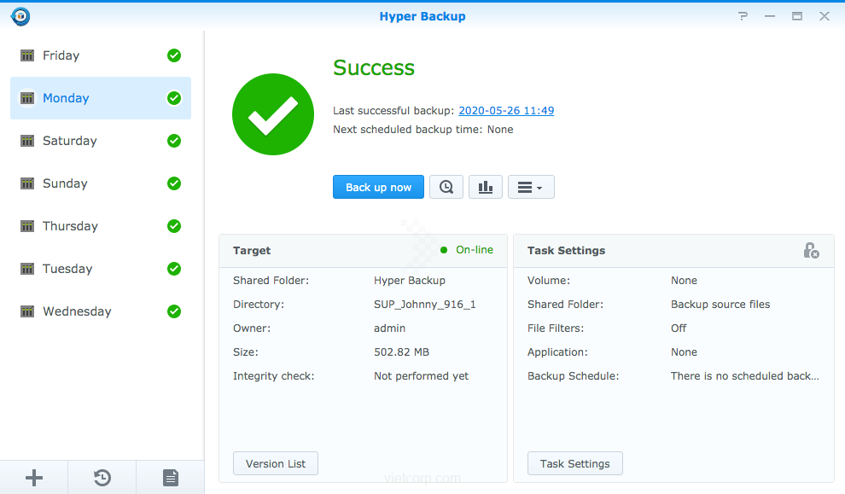Click the Hyper Backup app logo icon
Viewport: 845px width, 494px height.
(20, 16)
